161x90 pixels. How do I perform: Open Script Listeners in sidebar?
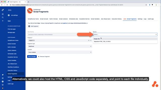12,50
